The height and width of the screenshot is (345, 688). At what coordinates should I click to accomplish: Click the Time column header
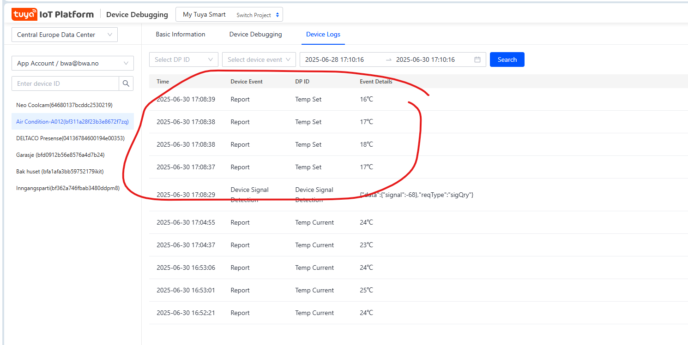(x=163, y=82)
